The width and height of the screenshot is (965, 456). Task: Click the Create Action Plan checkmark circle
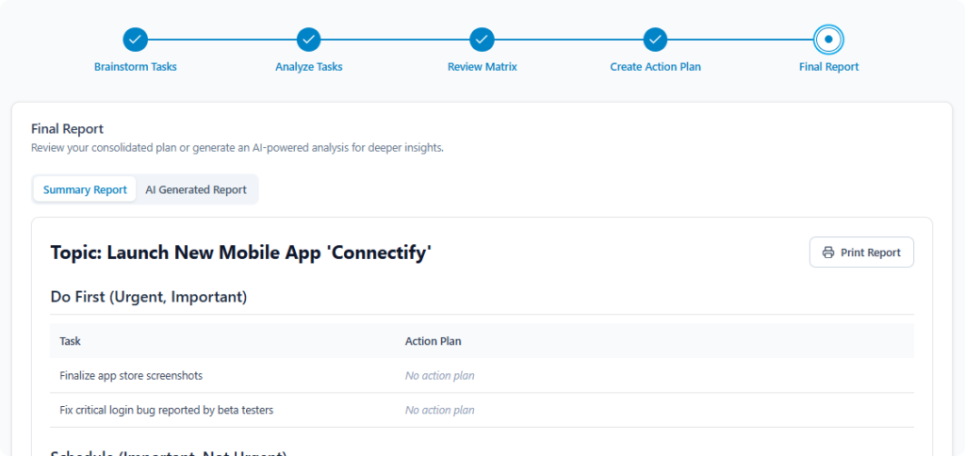click(x=656, y=40)
